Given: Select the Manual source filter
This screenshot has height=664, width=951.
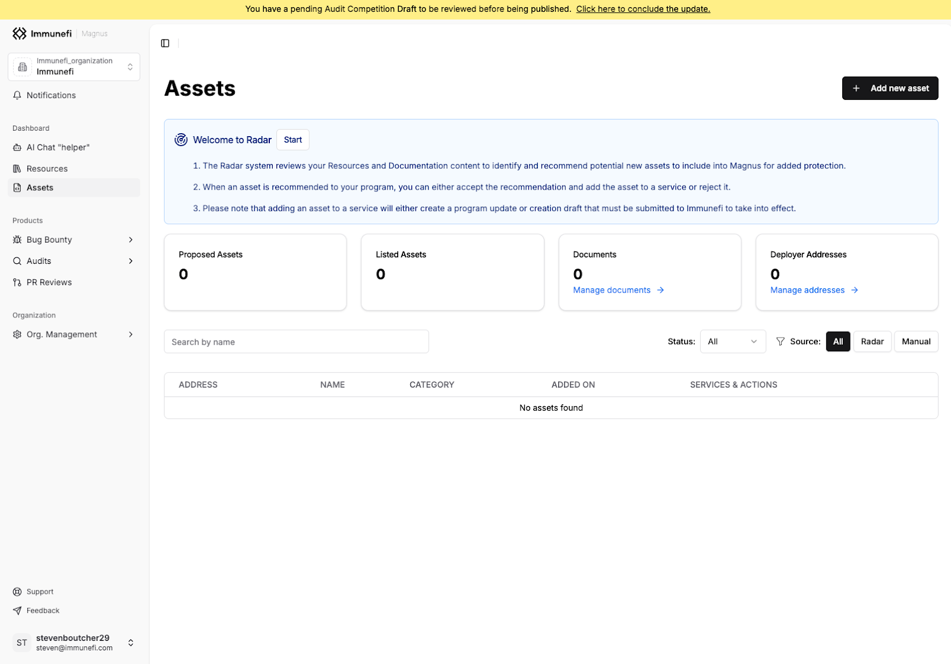Looking at the screenshot, I should pos(916,342).
